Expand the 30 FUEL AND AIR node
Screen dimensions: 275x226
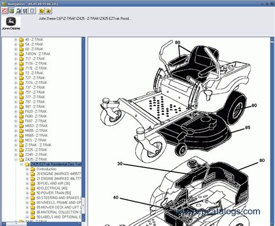[x=27, y=184]
